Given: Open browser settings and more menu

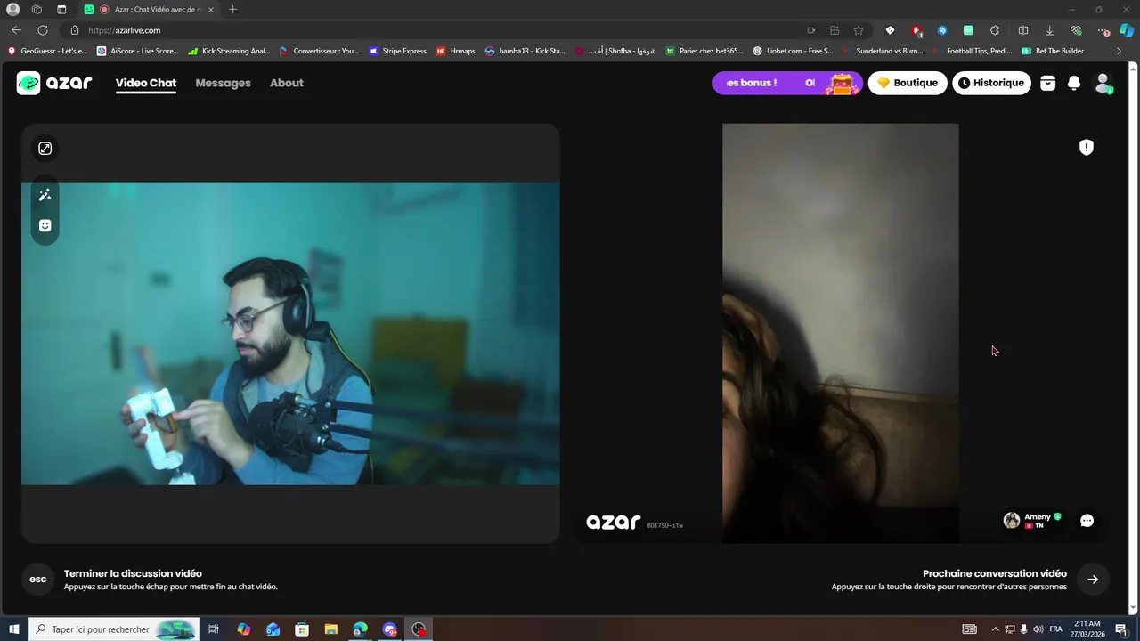Looking at the screenshot, I should click(x=1103, y=30).
